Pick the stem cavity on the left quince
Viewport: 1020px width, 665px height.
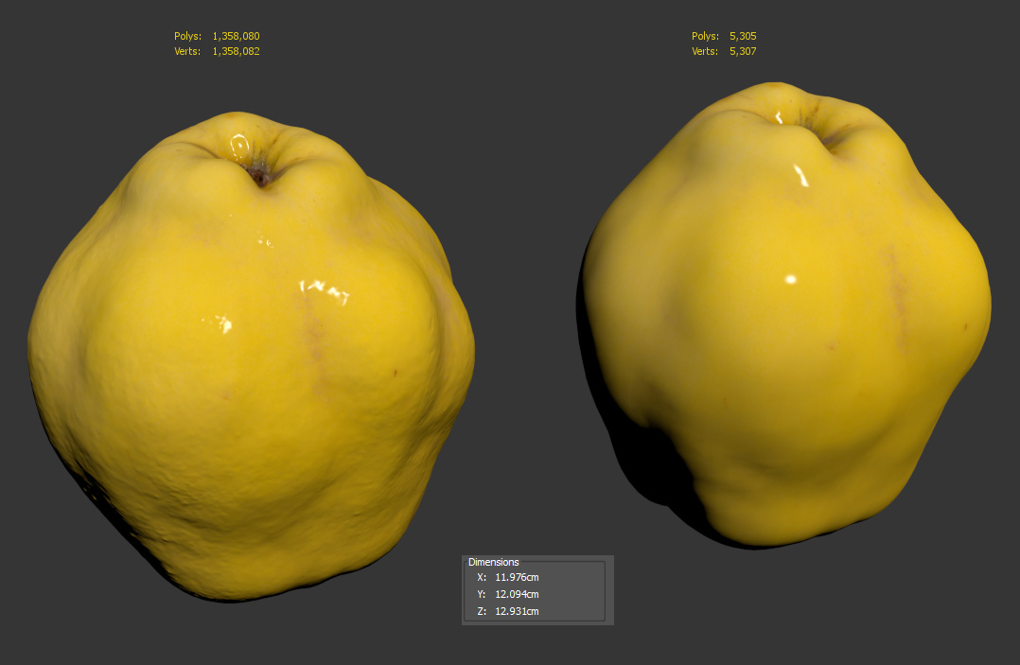tap(259, 174)
